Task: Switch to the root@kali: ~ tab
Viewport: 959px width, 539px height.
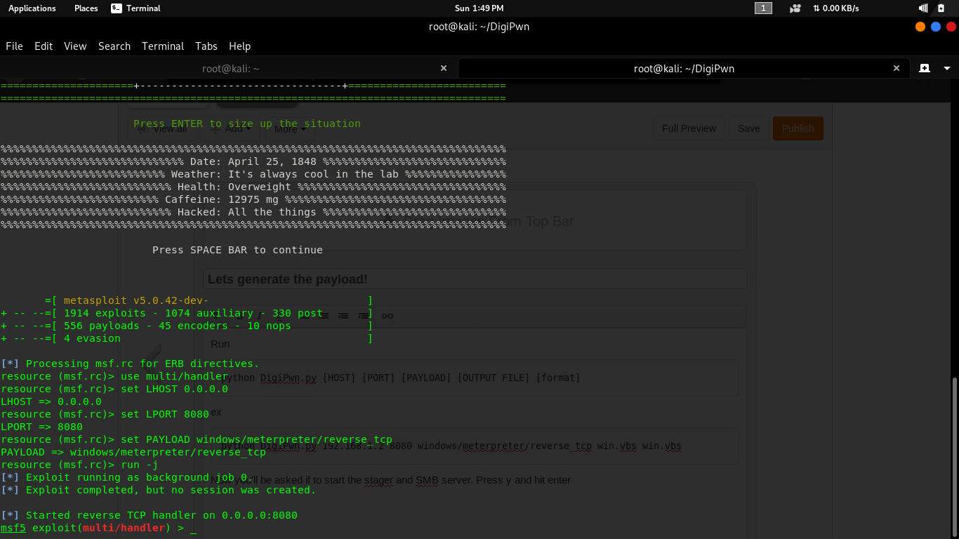Action: tap(230, 68)
